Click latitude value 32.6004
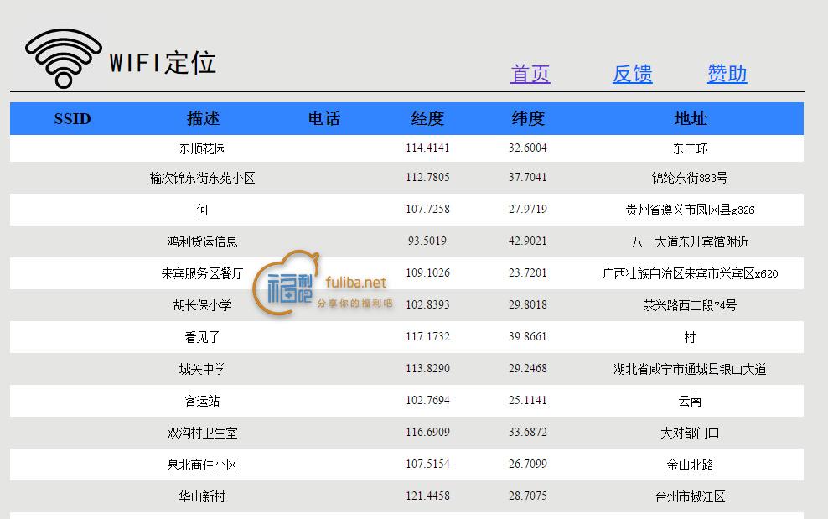 [528, 148]
